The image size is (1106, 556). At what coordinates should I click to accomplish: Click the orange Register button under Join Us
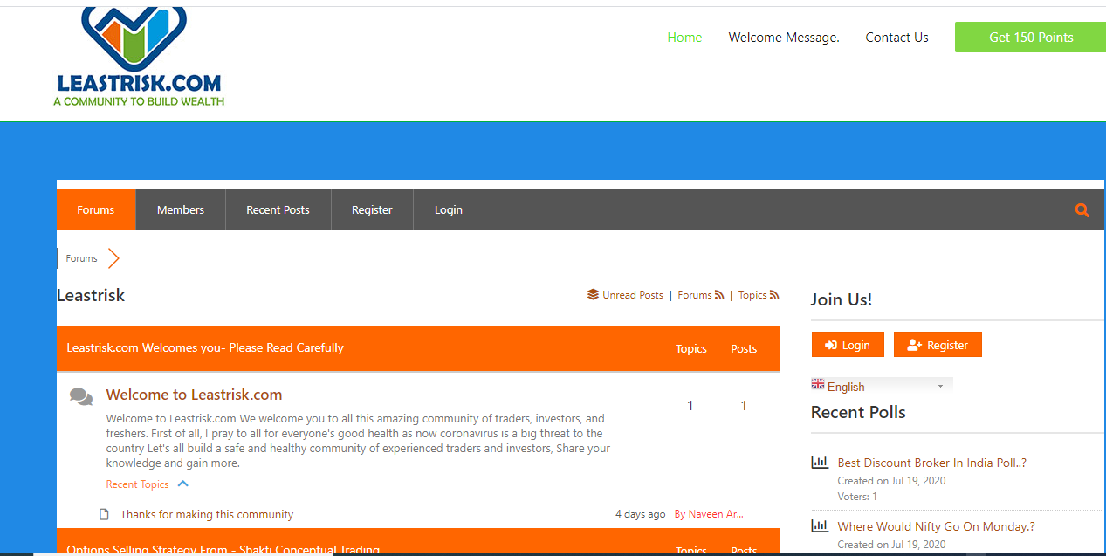[x=938, y=345]
